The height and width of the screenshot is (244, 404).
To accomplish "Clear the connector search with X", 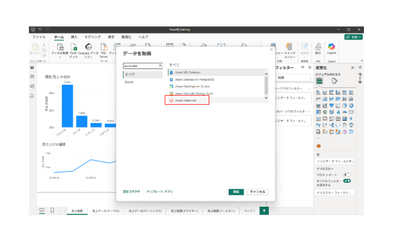I will coord(160,66).
